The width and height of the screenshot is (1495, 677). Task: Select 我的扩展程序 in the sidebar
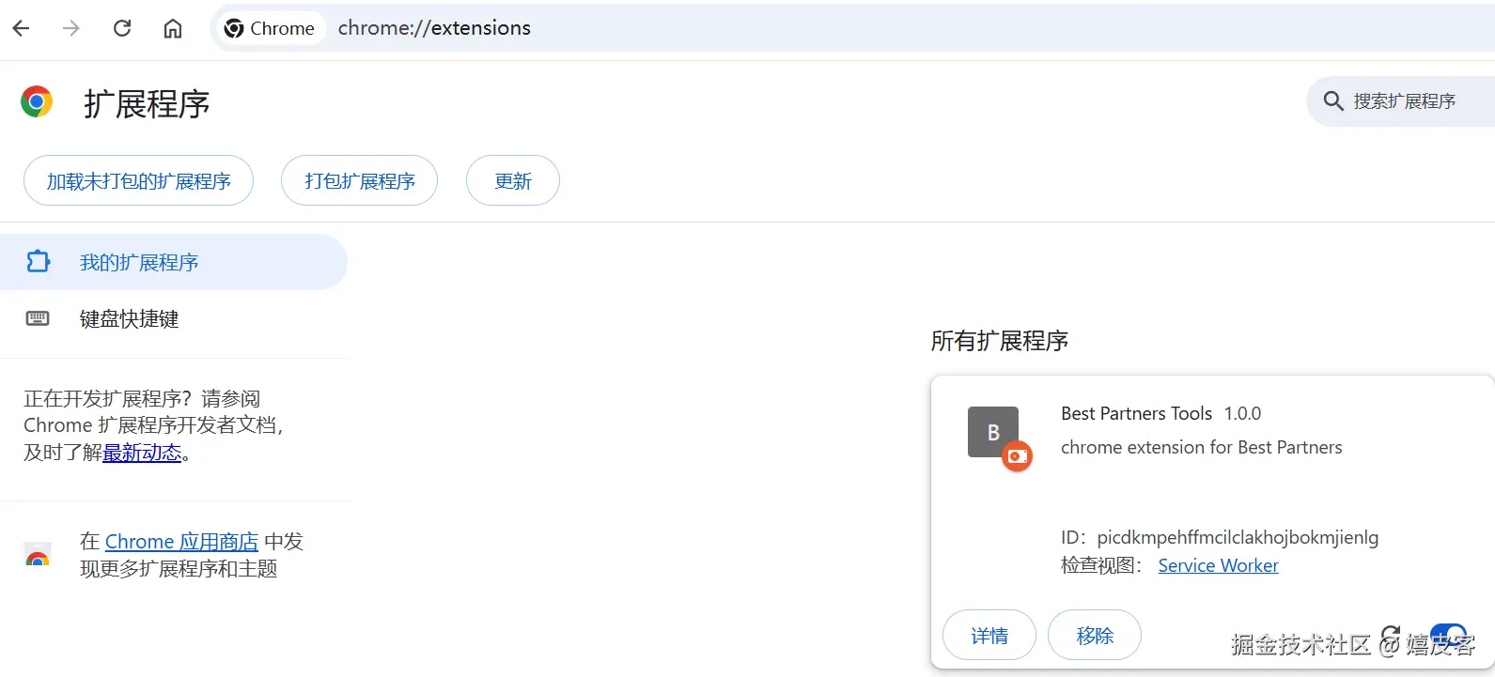174,262
